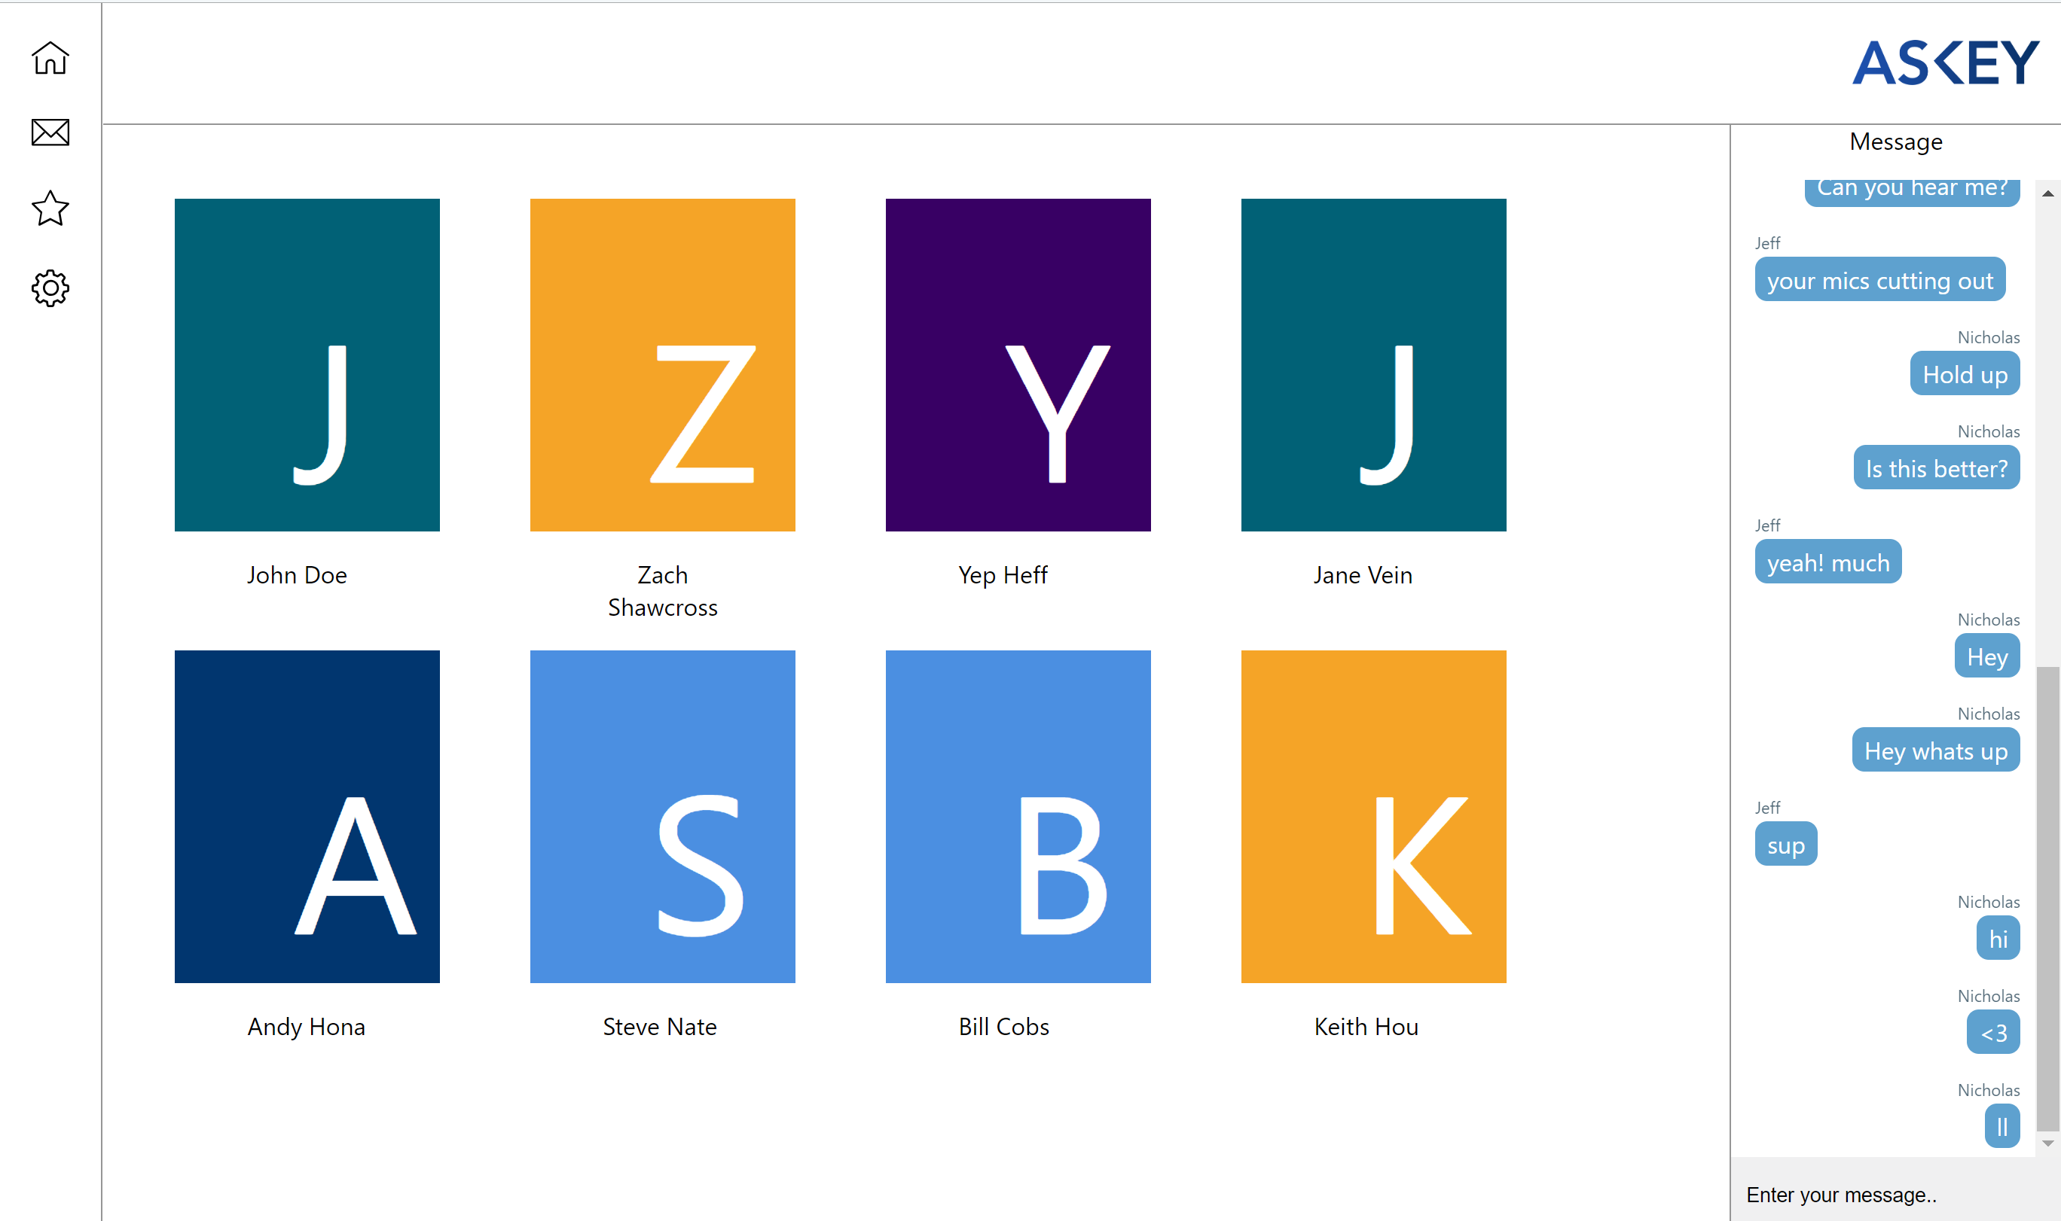The height and width of the screenshot is (1221, 2061).
Task: Click the 'your mics cutting out' message
Action: point(1880,281)
